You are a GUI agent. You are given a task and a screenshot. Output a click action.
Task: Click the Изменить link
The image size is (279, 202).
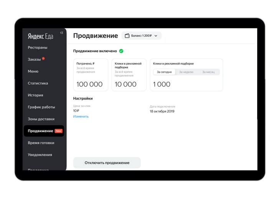[81, 116]
